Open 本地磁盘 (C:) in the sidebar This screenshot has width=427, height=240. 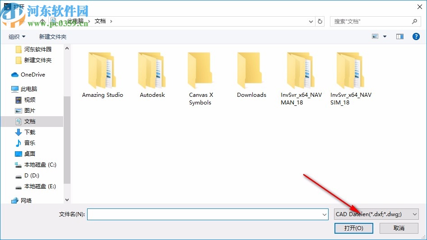coord(35,165)
